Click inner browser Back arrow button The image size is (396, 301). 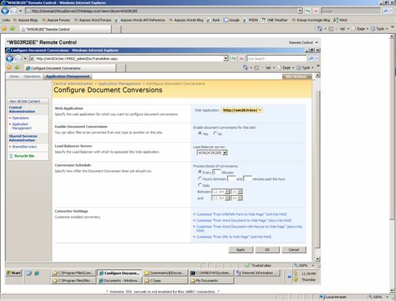[x=10, y=59]
